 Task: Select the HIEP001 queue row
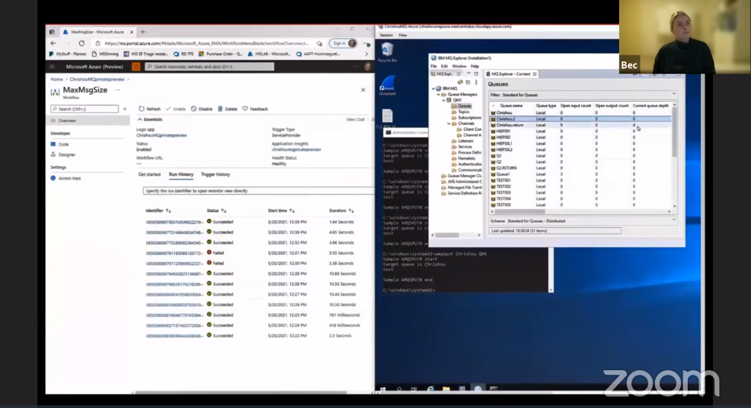pos(580,131)
